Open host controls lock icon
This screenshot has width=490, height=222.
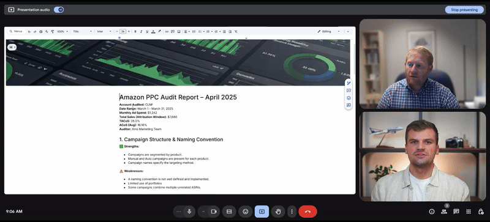[481, 212]
